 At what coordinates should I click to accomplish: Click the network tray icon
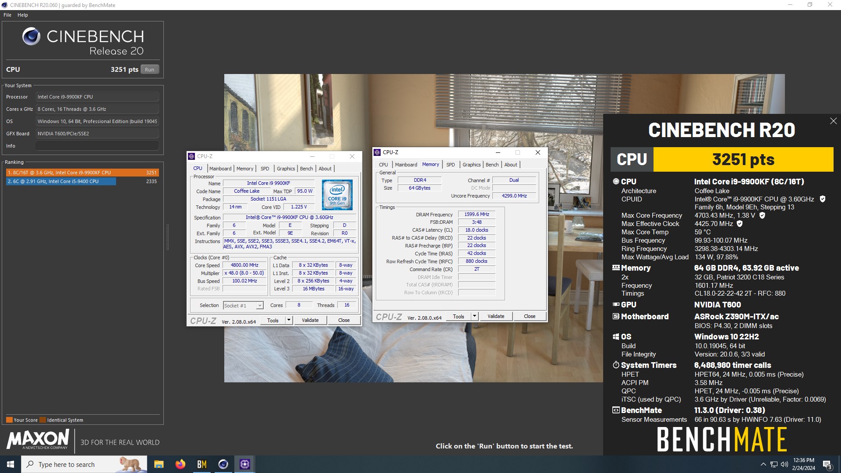click(774, 464)
